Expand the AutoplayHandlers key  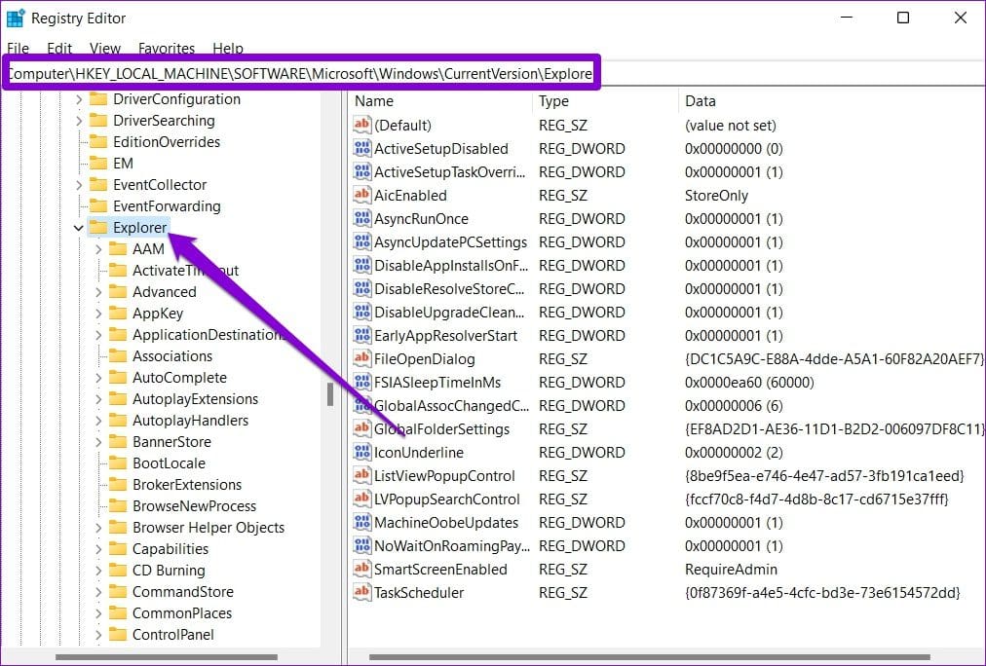tap(98, 421)
